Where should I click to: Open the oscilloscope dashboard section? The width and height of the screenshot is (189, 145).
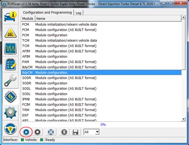coord(10,49)
